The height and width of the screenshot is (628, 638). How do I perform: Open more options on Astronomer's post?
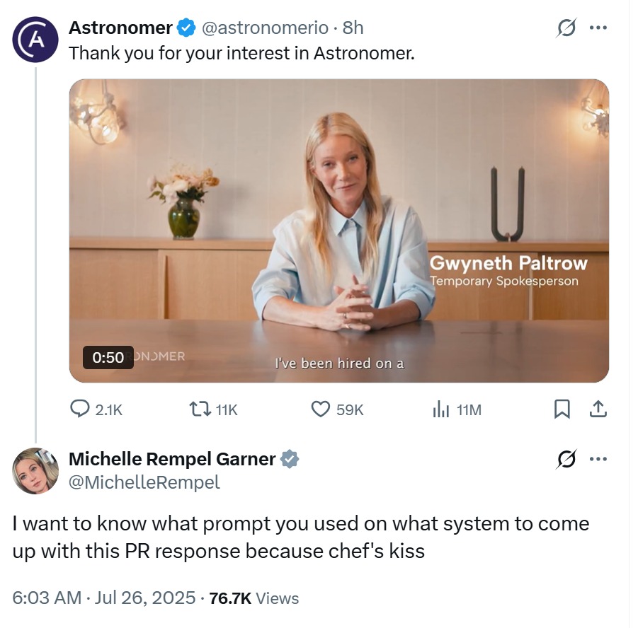(598, 28)
